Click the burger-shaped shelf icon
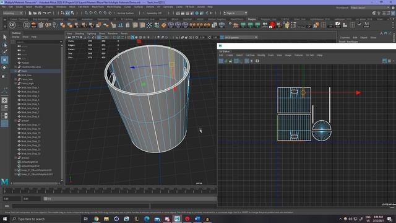The height and width of the screenshot is (223, 396). click(x=33, y=25)
